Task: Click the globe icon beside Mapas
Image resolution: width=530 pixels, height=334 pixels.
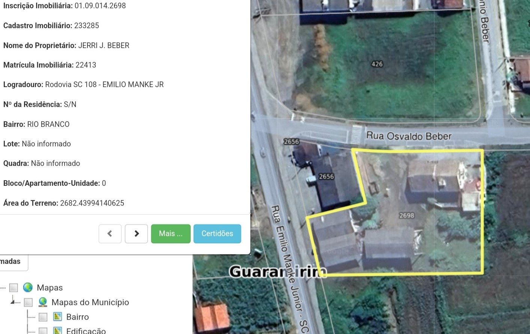Action: pos(28,287)
